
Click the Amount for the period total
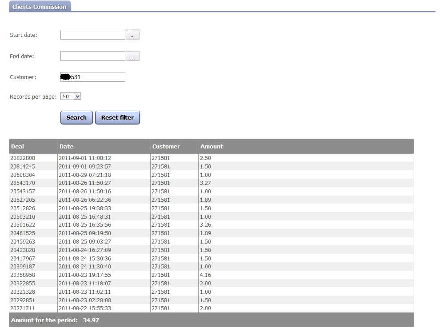(x=55, y=320)
